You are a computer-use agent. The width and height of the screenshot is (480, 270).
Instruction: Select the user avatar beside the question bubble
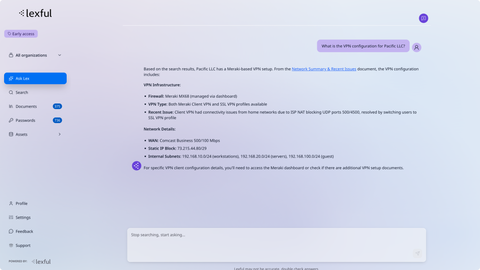tap(416, 47)
